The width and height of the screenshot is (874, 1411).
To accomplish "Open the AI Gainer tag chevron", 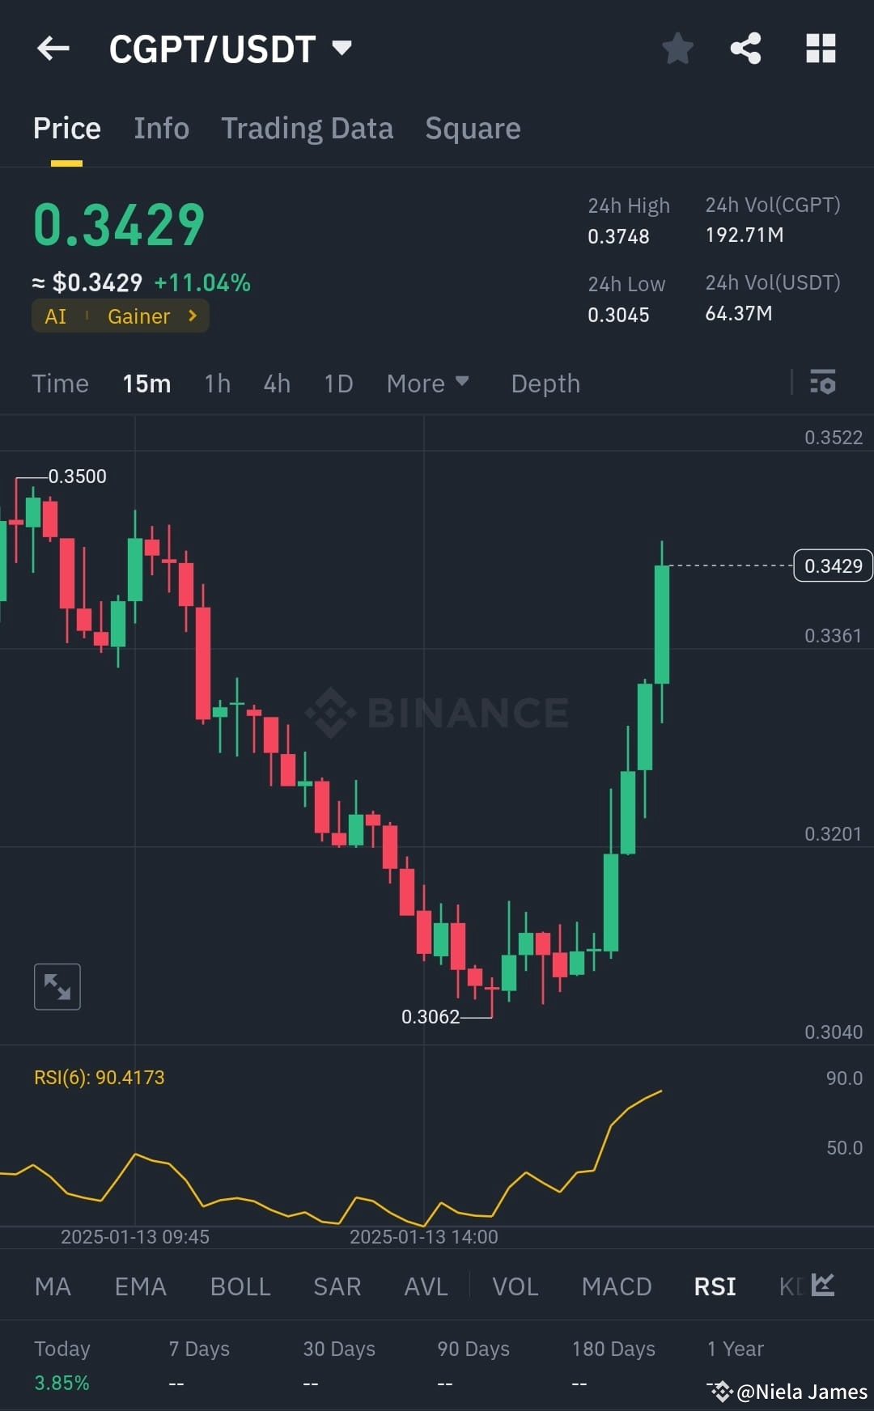I will pos(193,316).
